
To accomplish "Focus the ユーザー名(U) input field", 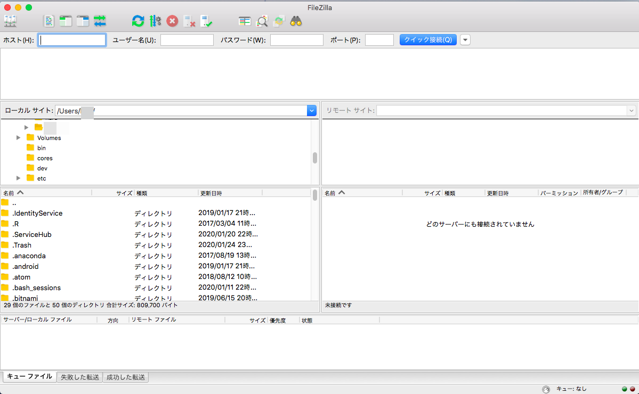I will point(187,40).
